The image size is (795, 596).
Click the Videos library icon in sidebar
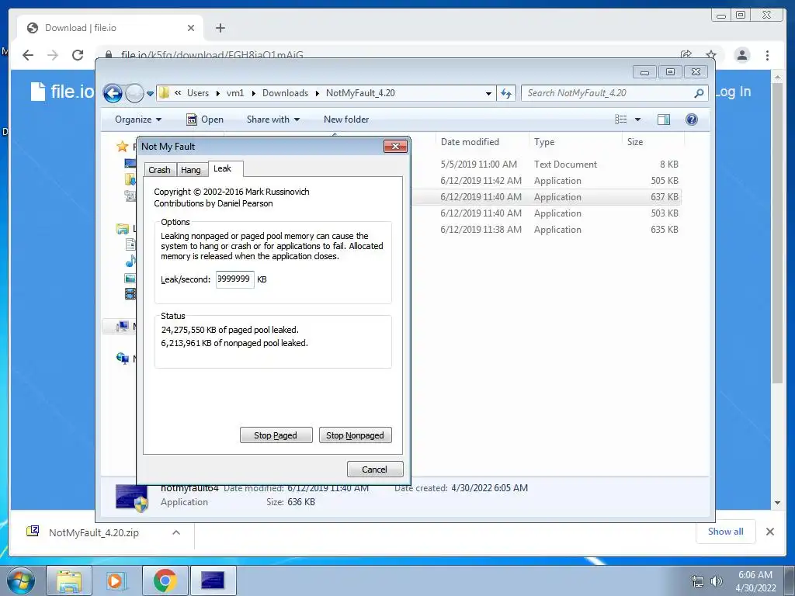(x=130, y=294)
